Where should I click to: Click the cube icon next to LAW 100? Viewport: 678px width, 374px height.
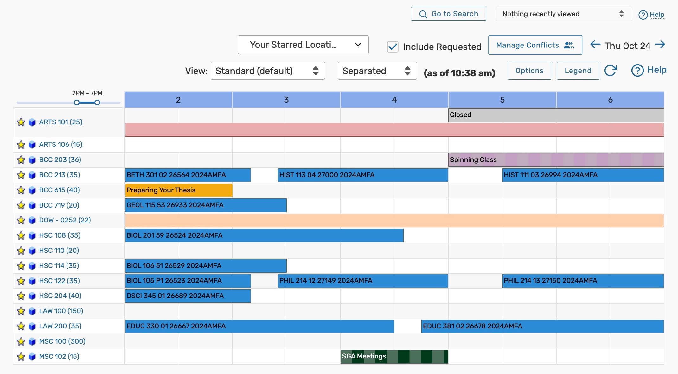click(32, 311)
